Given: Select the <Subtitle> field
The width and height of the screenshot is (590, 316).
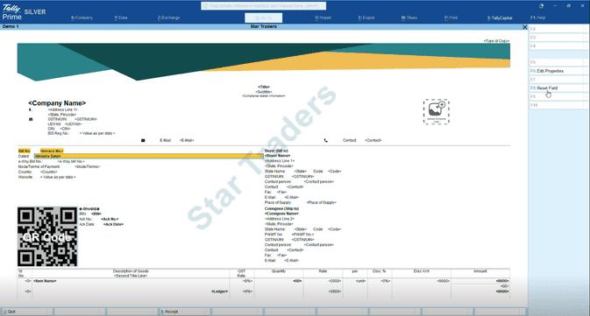Looking at the screenshot, I should [264, 92].
